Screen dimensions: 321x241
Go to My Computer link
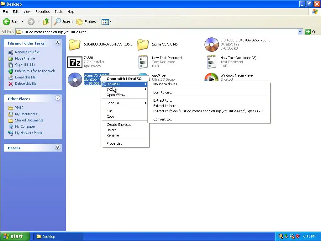[x=25, y=126]
